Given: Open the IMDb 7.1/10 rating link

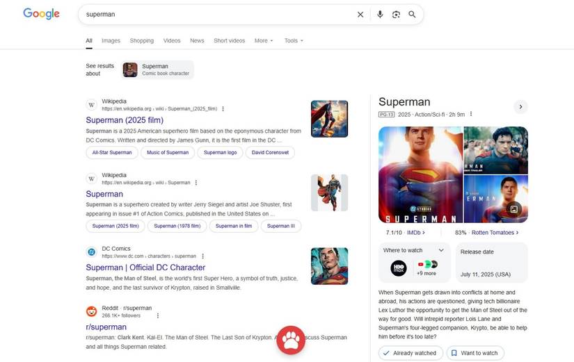Looking at the screenshot, I should [x=405, y=233].
